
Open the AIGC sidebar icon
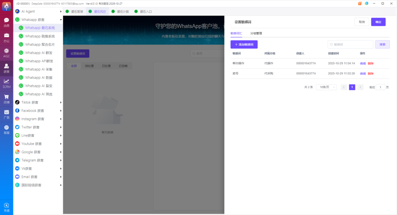click(x=7, y=53)
